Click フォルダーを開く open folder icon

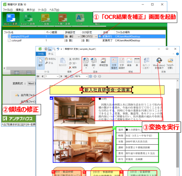point(170,63)
